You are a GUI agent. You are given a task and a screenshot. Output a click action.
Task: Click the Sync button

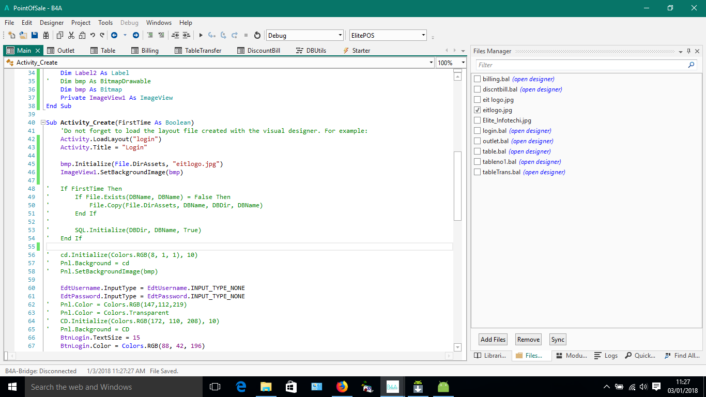coord(558,340)
